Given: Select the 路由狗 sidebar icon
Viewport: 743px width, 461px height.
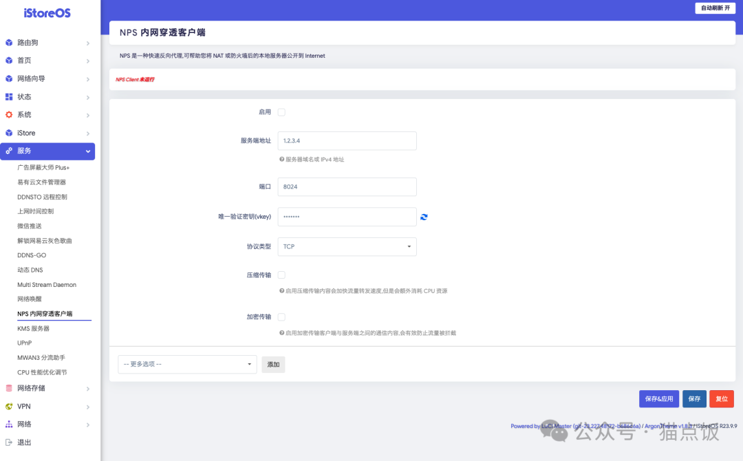Looking at the screenshot, I should pos(8,42).
